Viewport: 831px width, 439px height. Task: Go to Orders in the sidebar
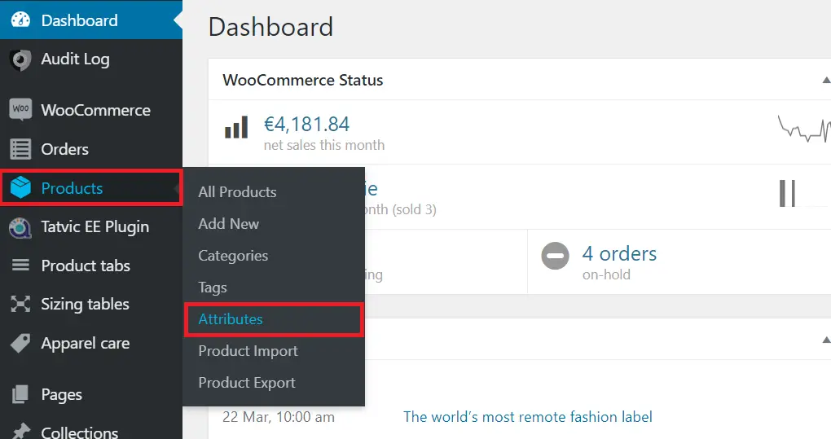[x=91, y=149]
